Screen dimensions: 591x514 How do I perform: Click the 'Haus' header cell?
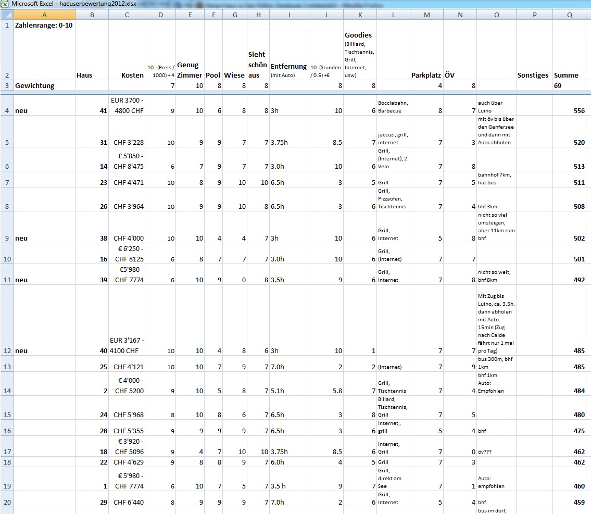point(92,55)
